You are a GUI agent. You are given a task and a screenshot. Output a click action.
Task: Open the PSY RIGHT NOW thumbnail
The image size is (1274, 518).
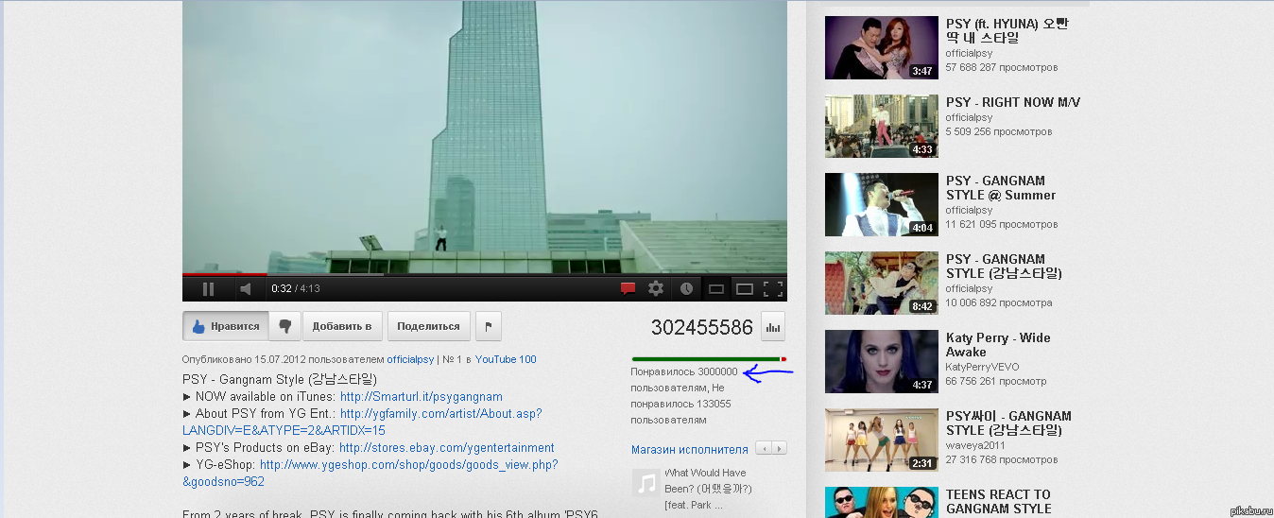[882, 126]
